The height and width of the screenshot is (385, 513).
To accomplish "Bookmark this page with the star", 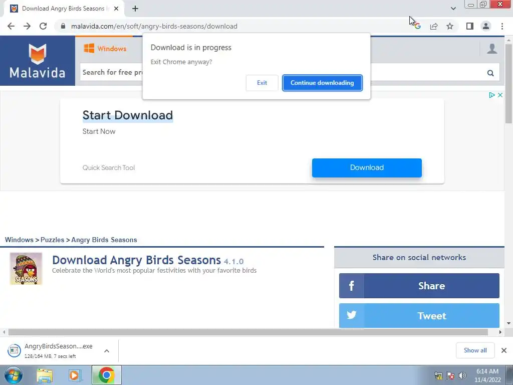I will click(450, 26).
